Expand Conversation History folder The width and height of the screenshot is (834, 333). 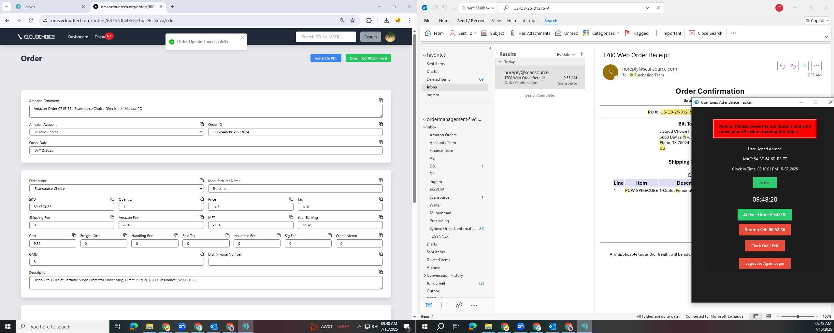424,275
